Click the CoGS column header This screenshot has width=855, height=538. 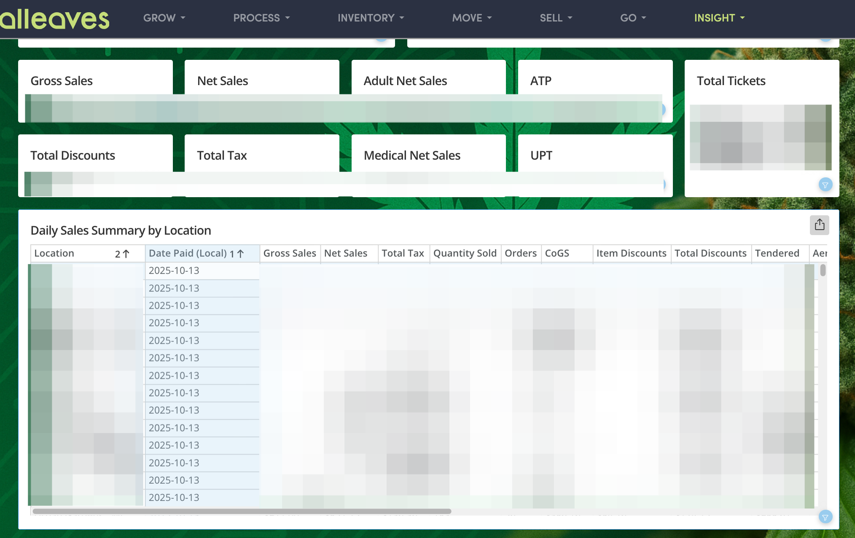point(567,253)
